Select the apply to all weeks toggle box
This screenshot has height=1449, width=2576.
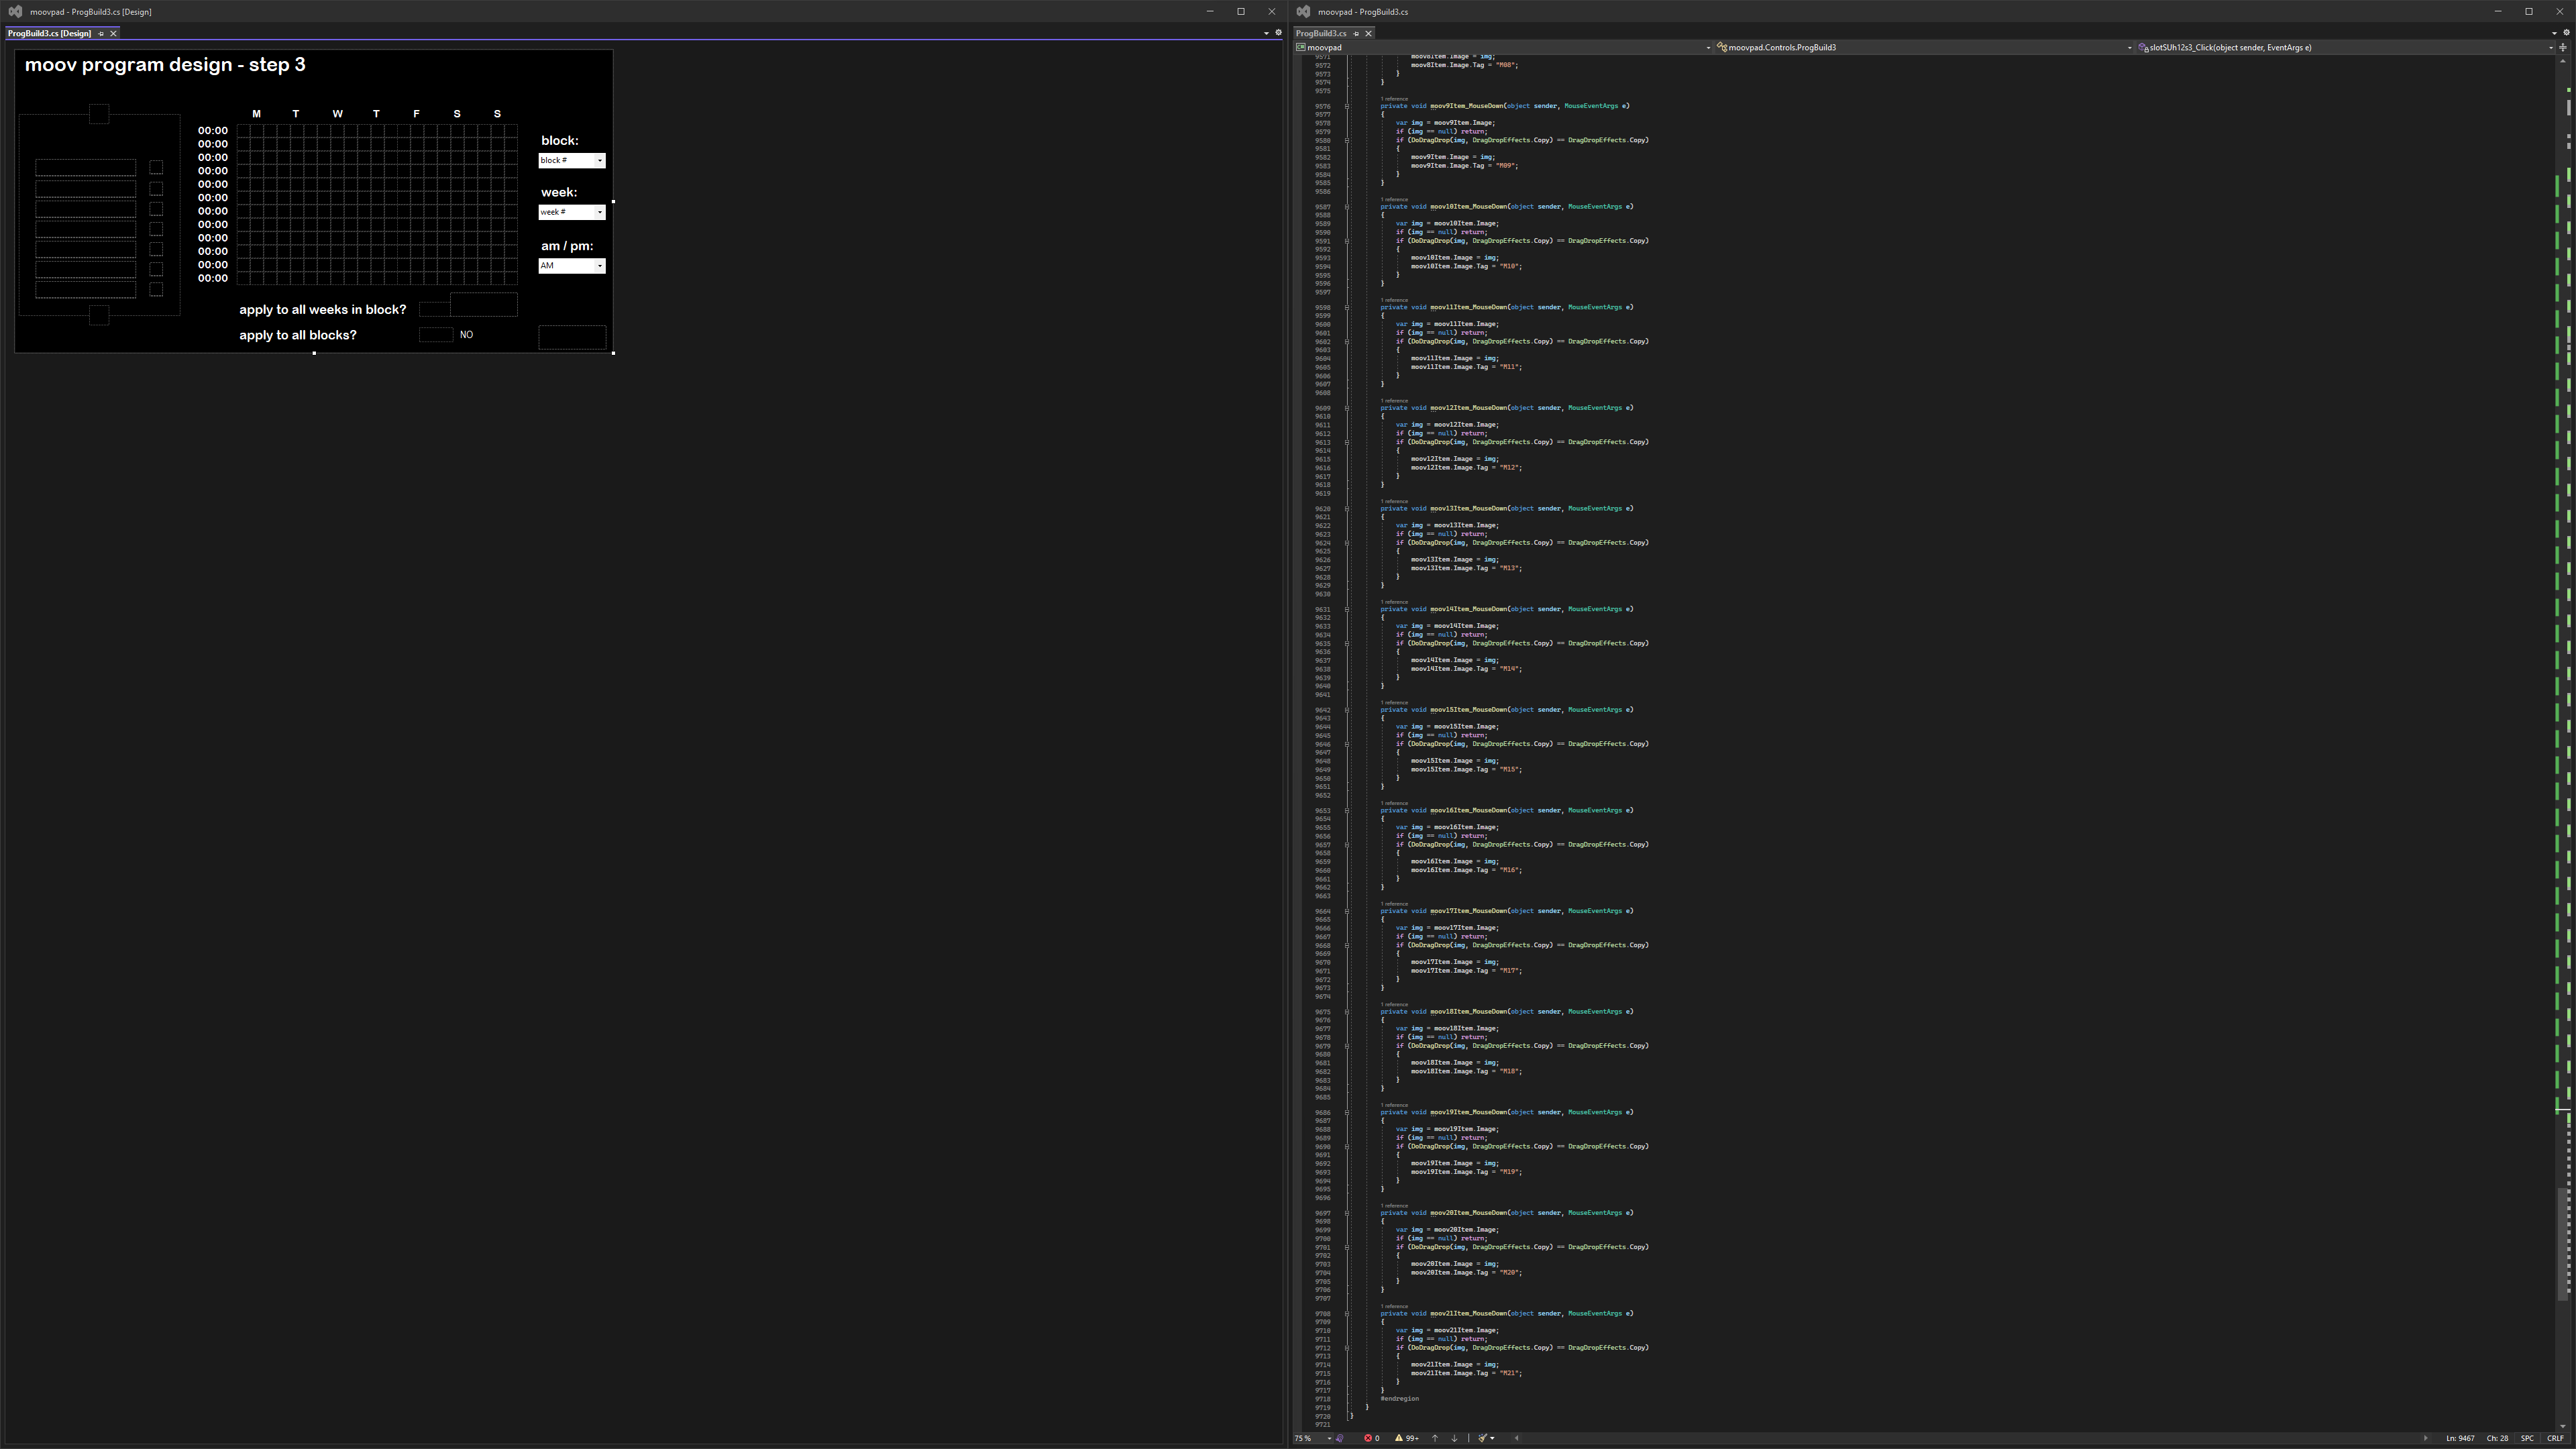tap(435, 310)
